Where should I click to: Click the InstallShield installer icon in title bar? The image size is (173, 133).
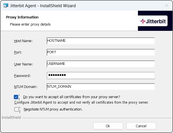pyautogui.click(x=6, y=5)
